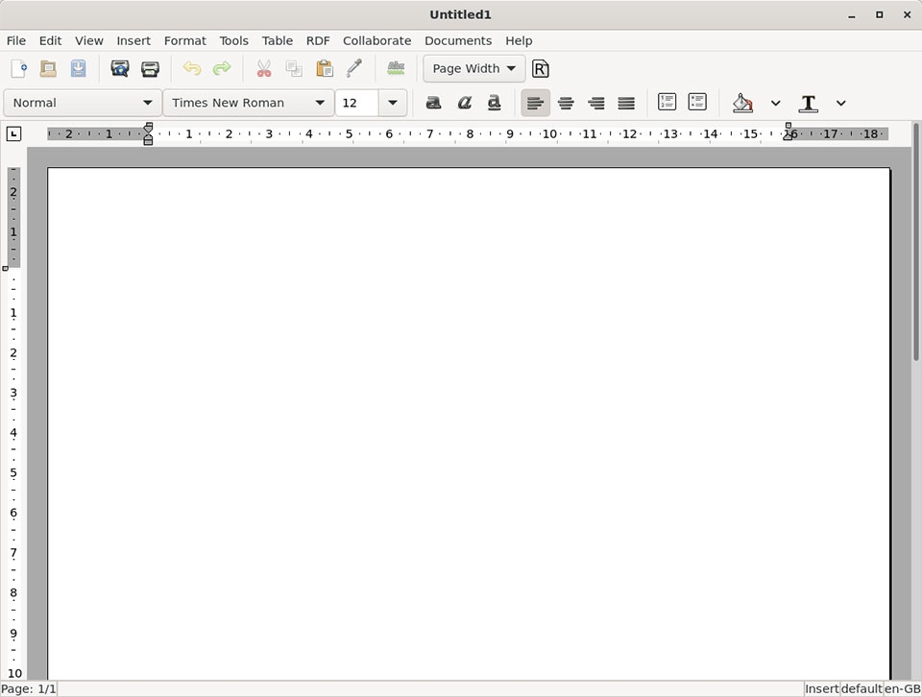922x697 pixels.
Task: Select the Format Painter tool
Action: [x=354, y=68]
